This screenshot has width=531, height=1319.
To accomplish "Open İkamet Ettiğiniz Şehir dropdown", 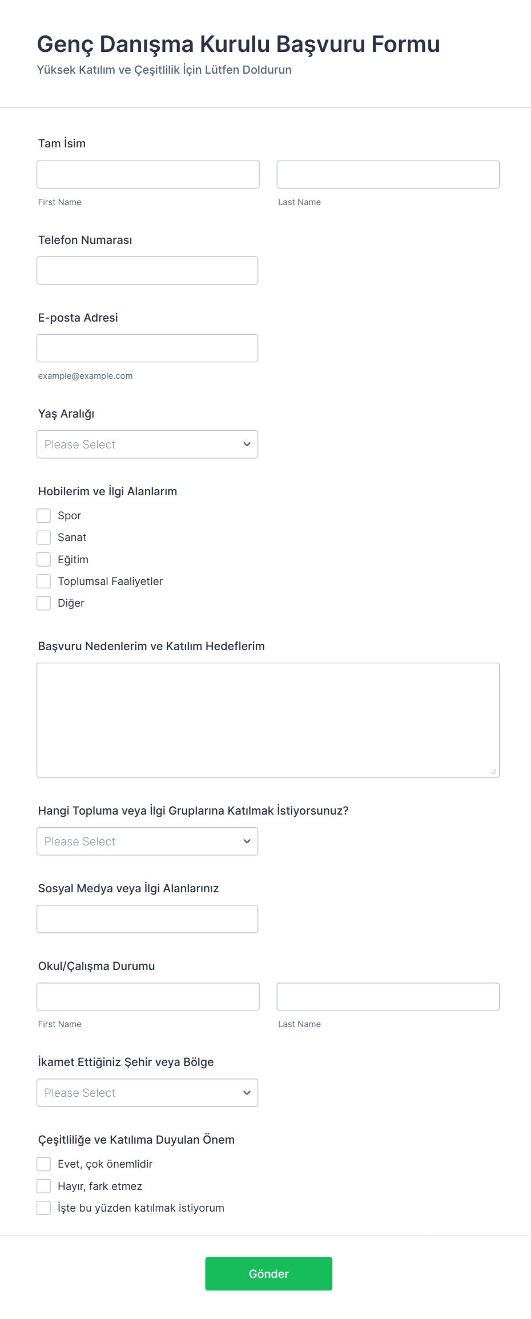I will pyautogui.click(x=147, y=1093).
